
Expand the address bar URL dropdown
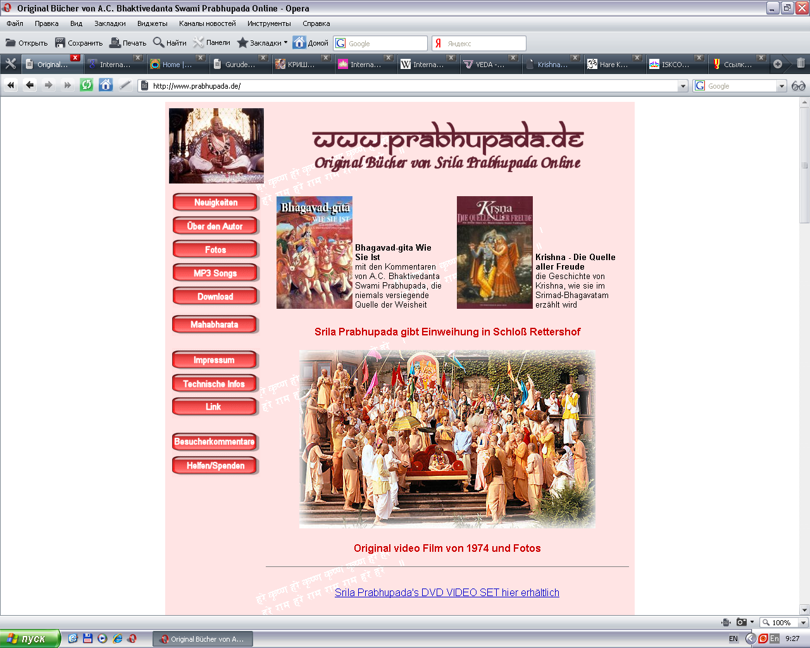pos(683,86)
